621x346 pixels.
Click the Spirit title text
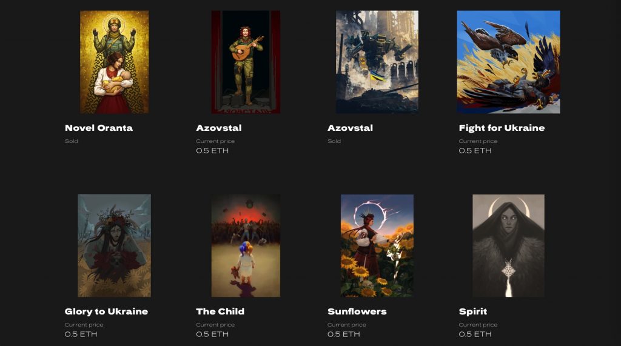pyautogui.click(x=473, y=311)
